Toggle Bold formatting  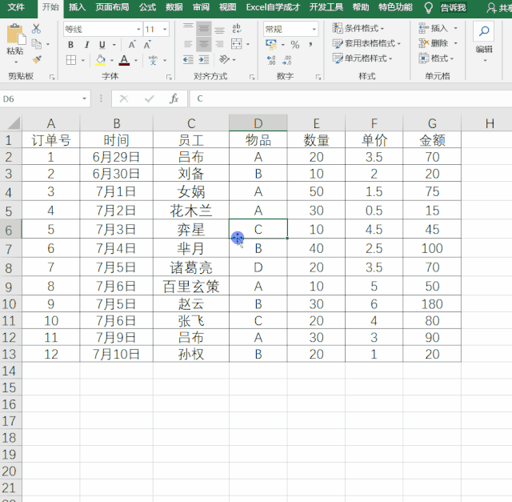71,45
